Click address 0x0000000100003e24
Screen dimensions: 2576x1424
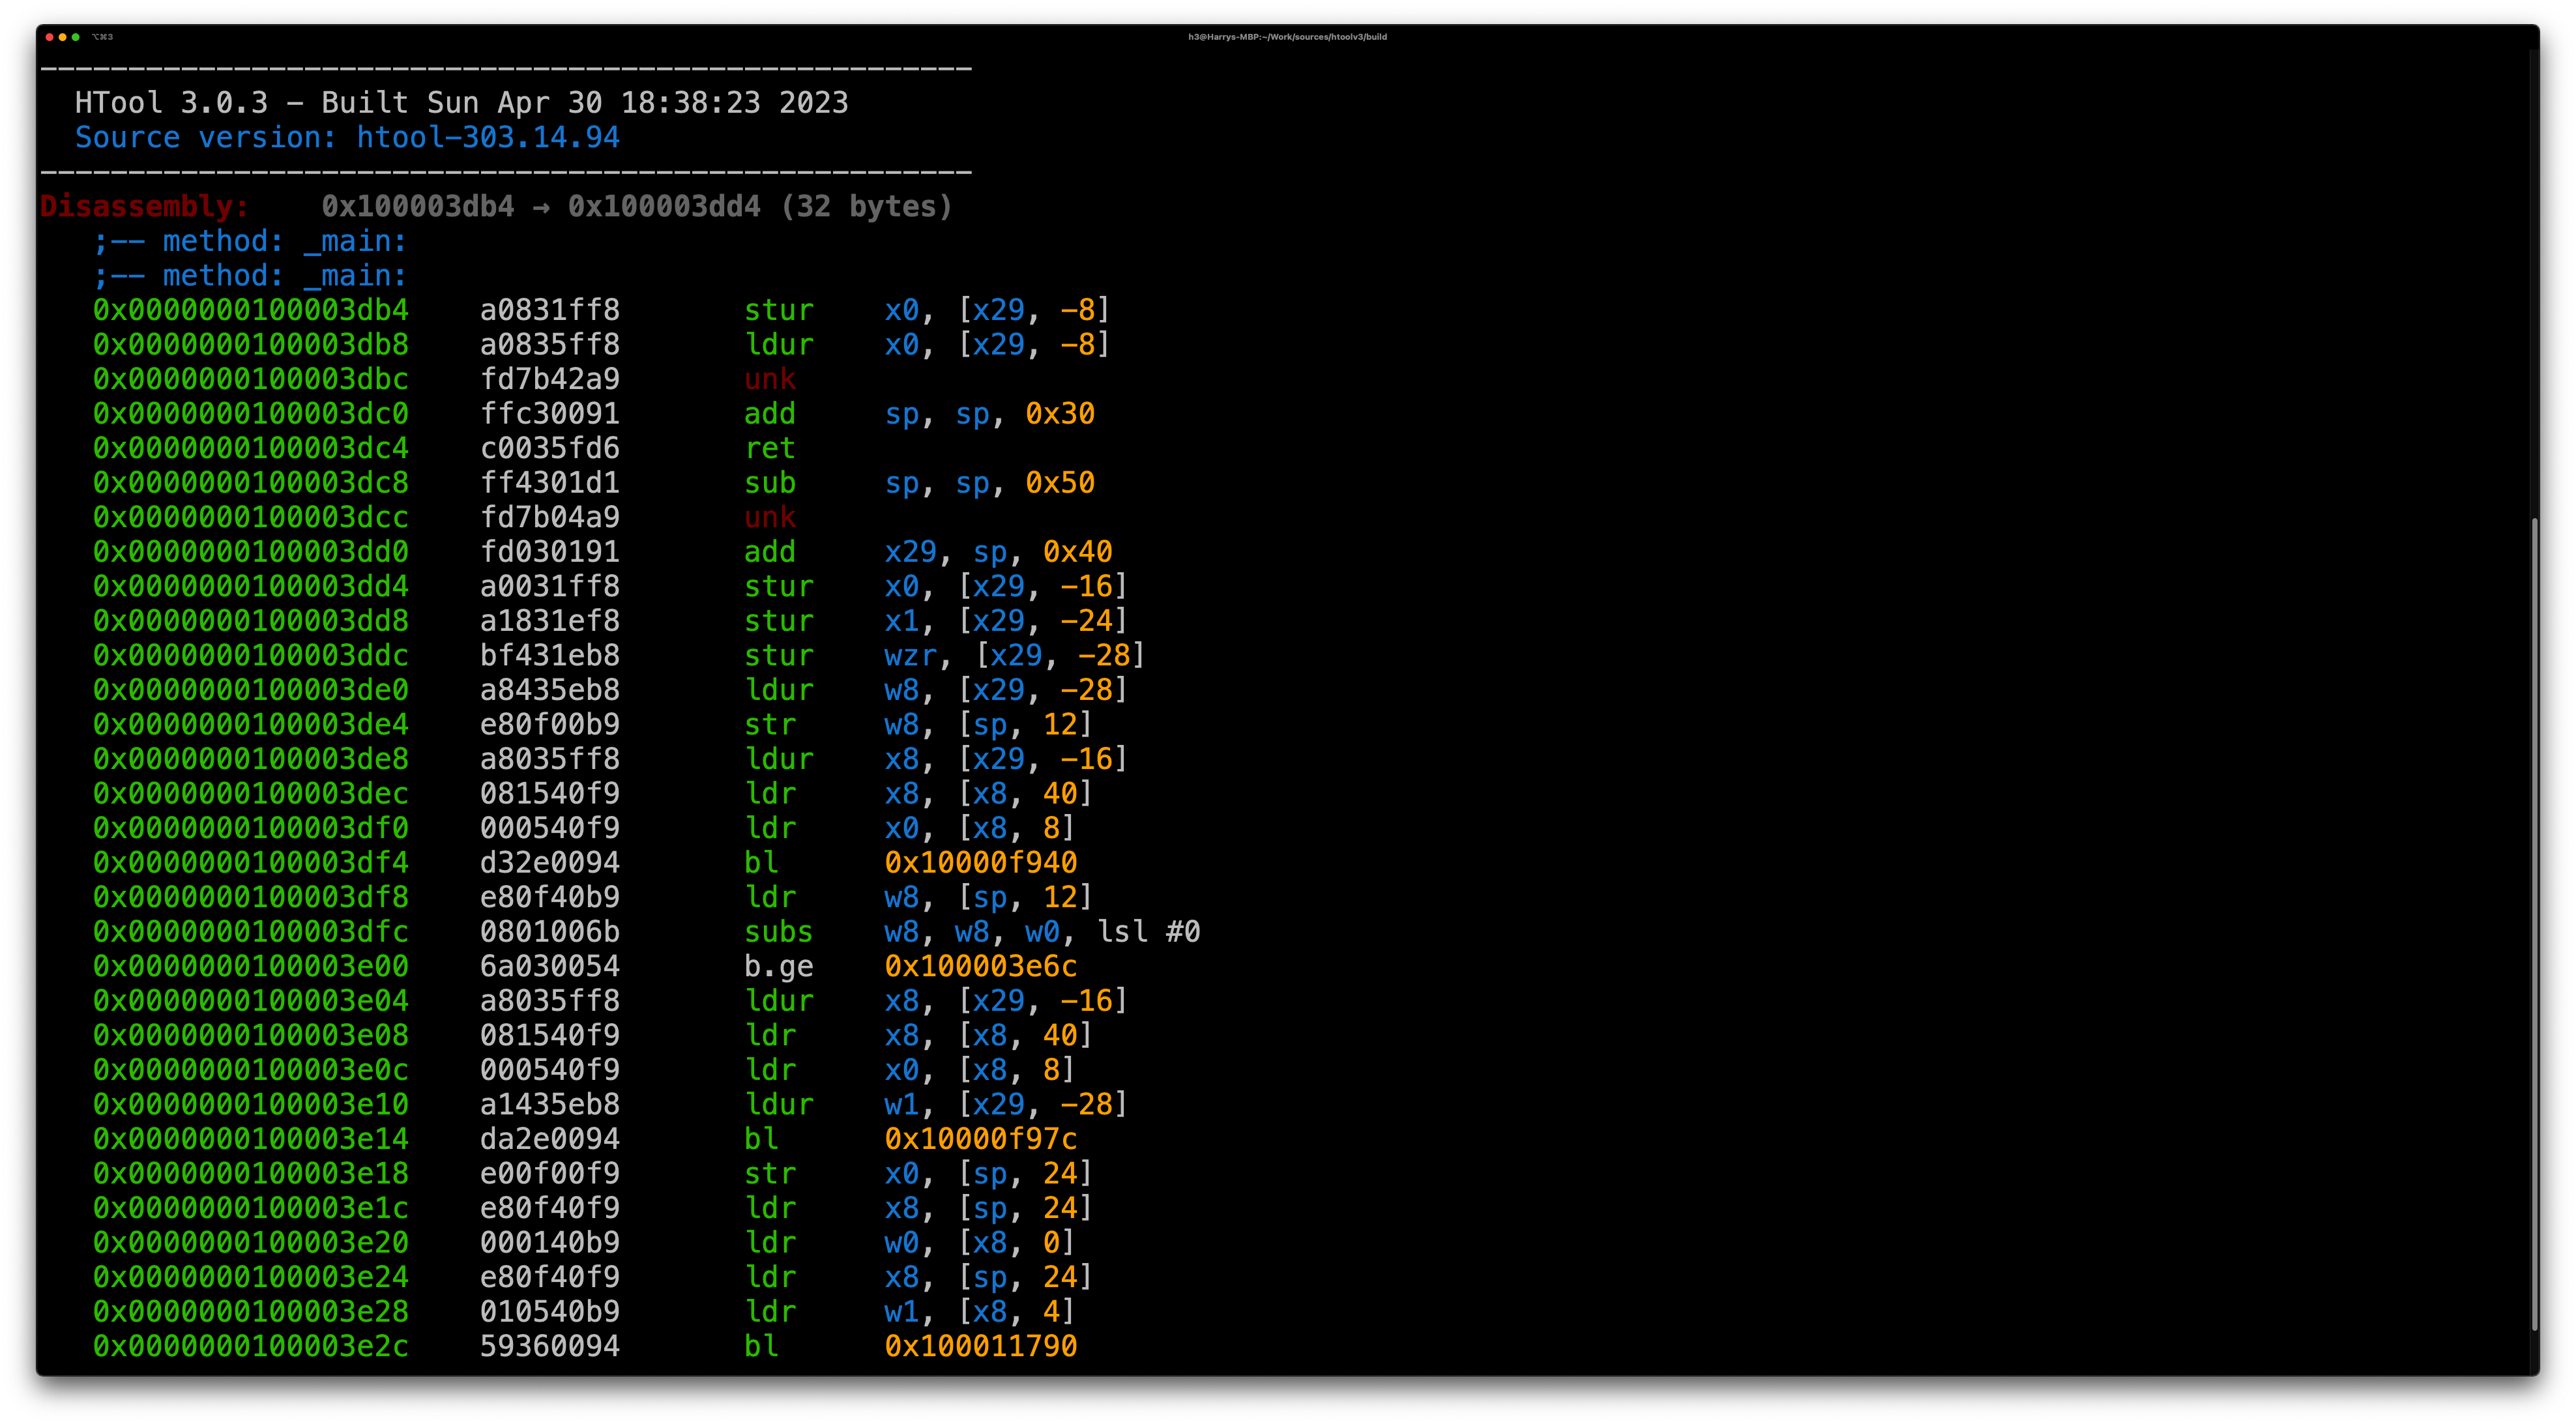(x=251, y=1277)
